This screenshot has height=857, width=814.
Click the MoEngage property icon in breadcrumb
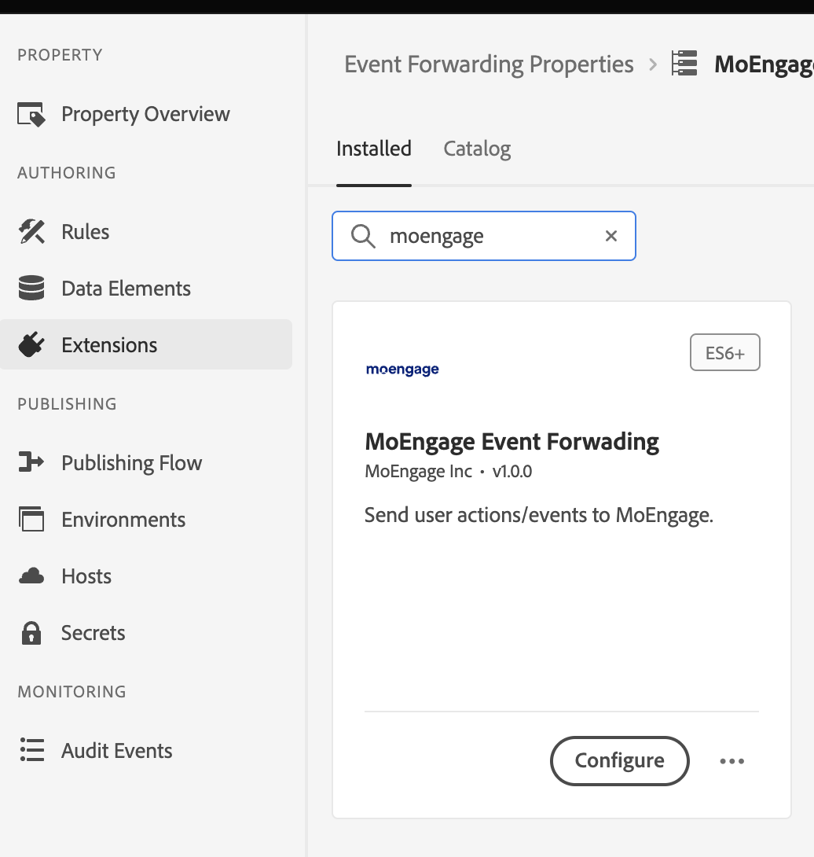pyautogui.click(x=684, y=64)
